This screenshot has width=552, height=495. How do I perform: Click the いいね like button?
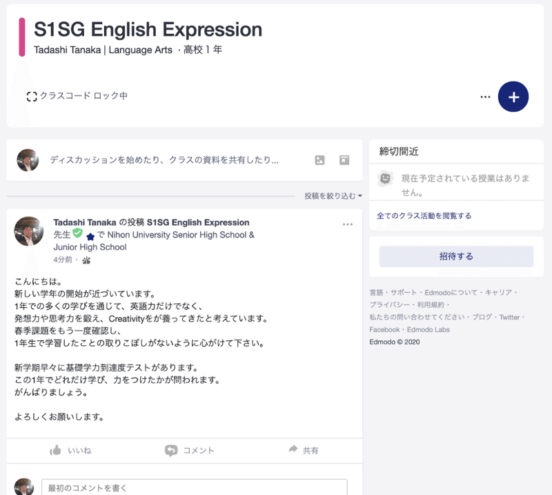(70, 450)
